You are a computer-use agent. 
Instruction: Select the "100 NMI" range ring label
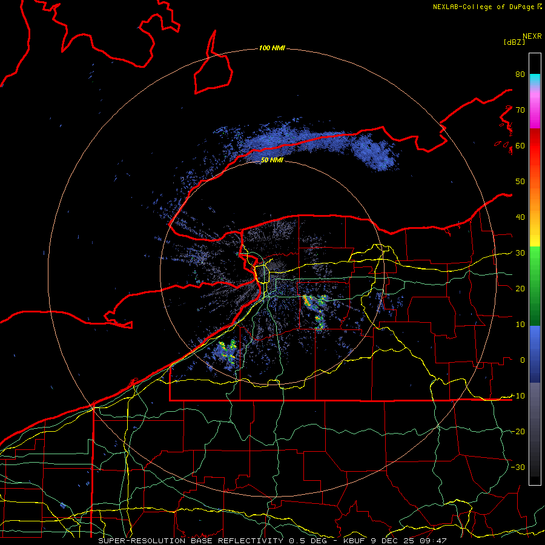tap(272, 48)
